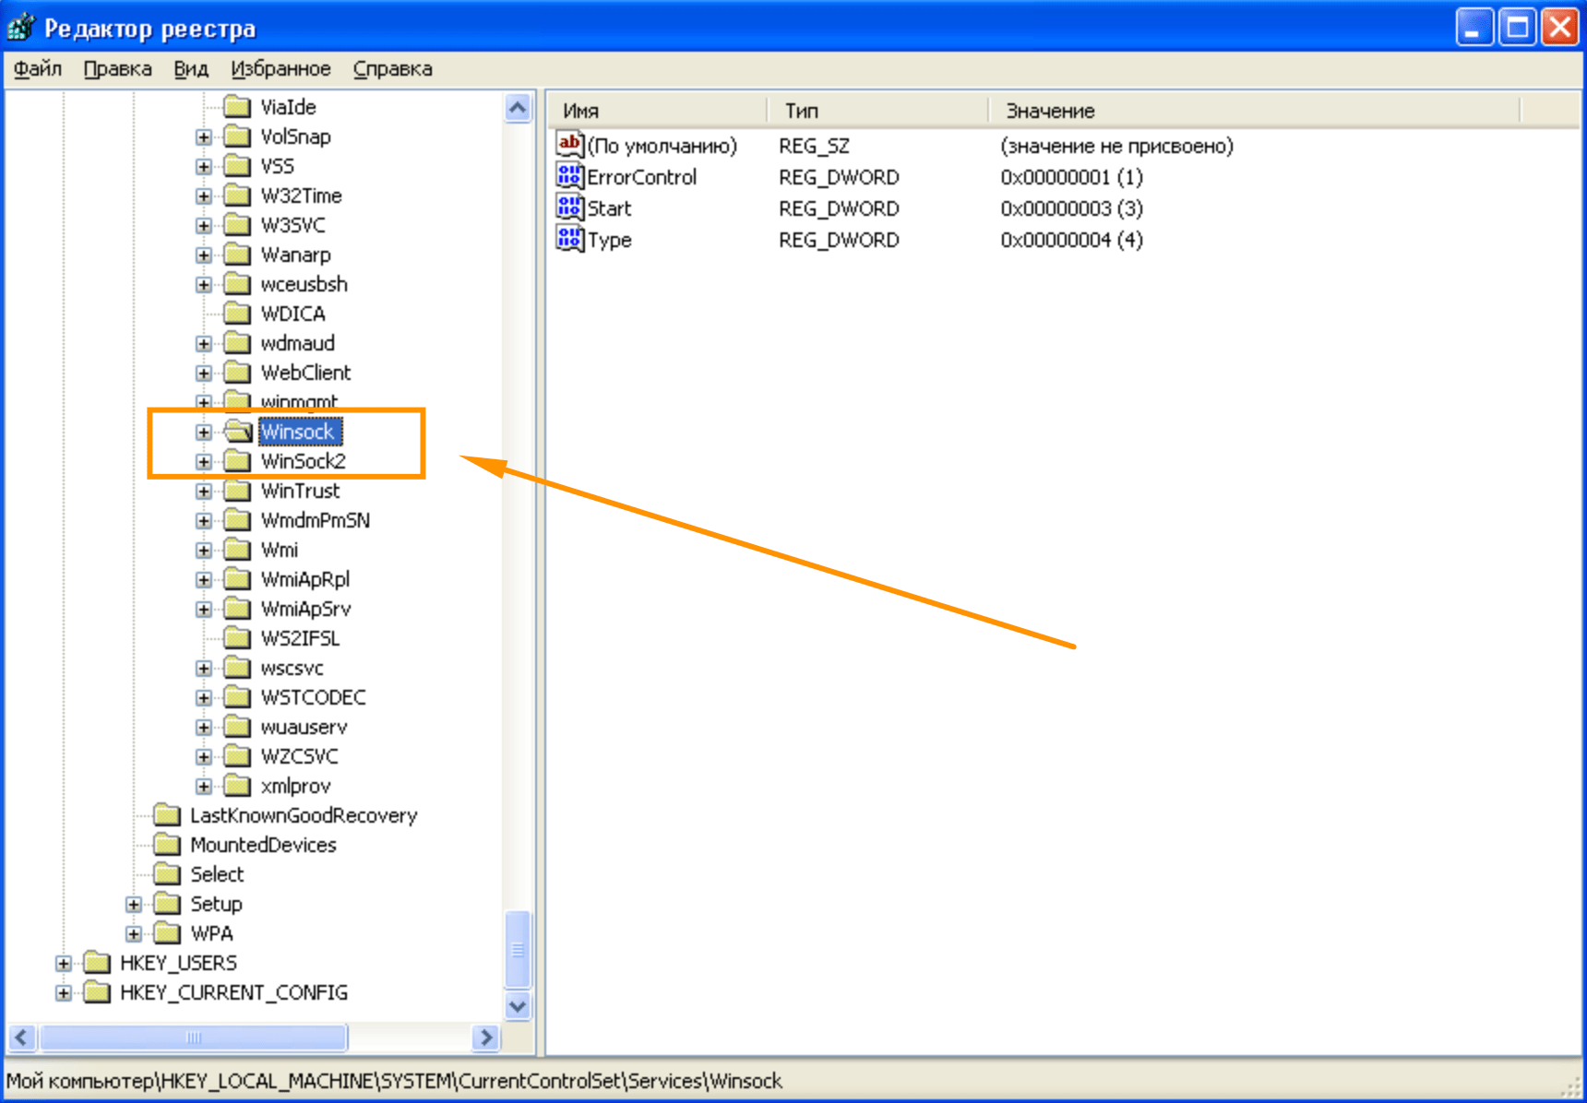Click the W32Time folder icon
Viewport: 1587px width, 1103px height.
click(237, 196)
